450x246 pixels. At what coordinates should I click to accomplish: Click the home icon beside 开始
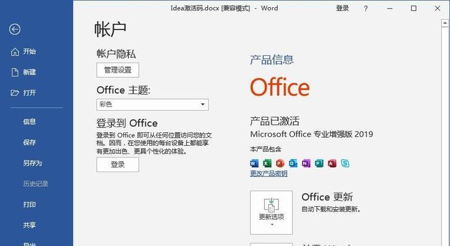point(15,52)
